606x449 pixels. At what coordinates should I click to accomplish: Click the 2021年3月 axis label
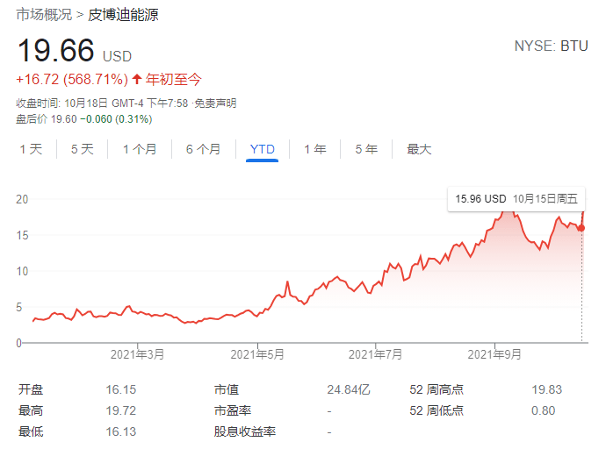(x=137, y=354)
